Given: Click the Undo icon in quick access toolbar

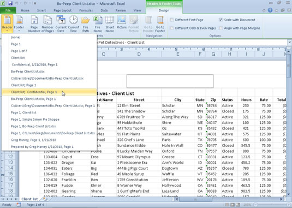Looking at the screenshot, I should [x=16, y=3].
